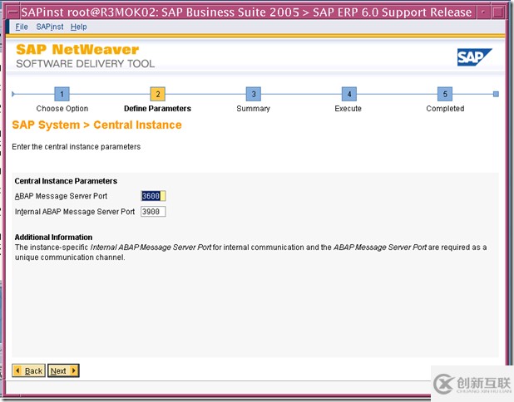Minimize the SAPinst window
Viewport: 514px width, 402px height.
pos(483,12)
